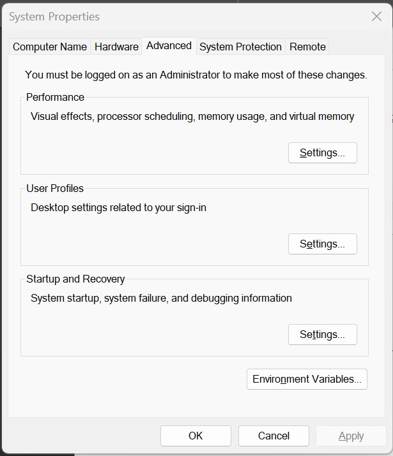Confirm changes with the OK button
The width and height of the screenshot is (393, 456).
coord(196,436)
